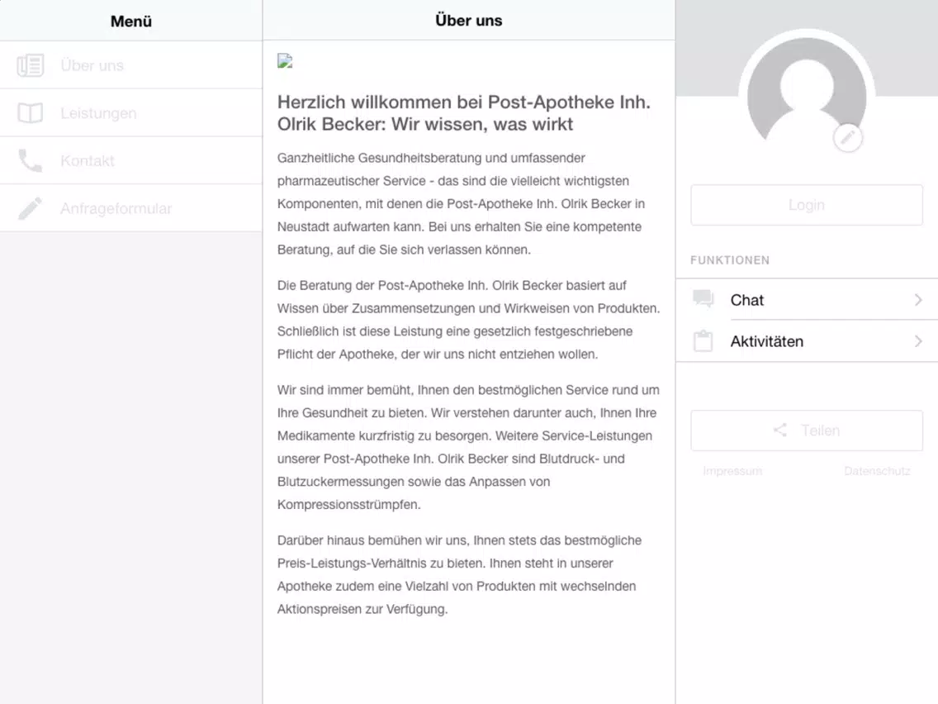
Task: Click the paragraph starting 'Die Beratung der Post-Apotheke'
Action: click(x=468, y=320)
